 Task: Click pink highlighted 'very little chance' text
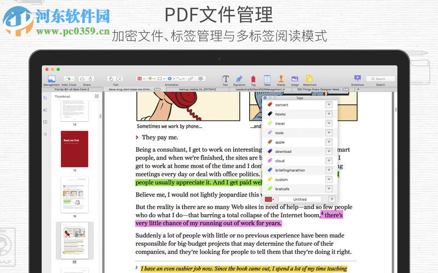[x=209, y=223]
